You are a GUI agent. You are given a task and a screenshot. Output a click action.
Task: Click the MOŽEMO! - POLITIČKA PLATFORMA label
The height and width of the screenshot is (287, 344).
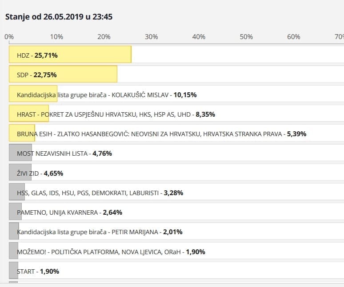point(111,252)
